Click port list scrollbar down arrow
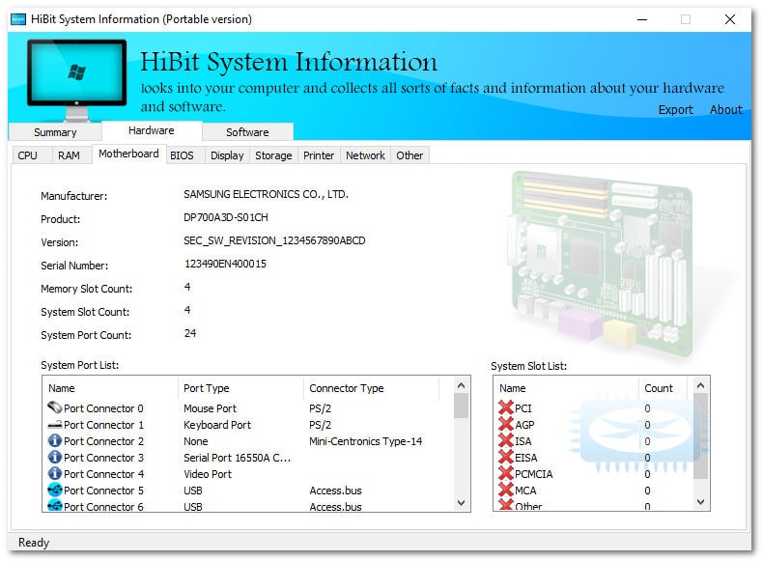This screenshot has width=762, height=561. point(462,503)
